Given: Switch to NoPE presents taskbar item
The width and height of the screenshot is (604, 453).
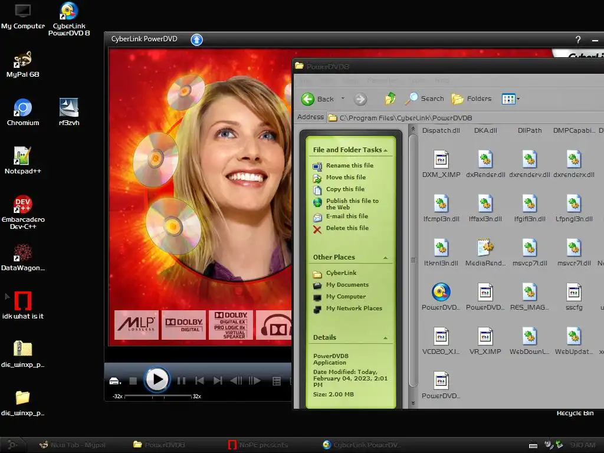Looking at the screenshot, I should pos(258,445).
